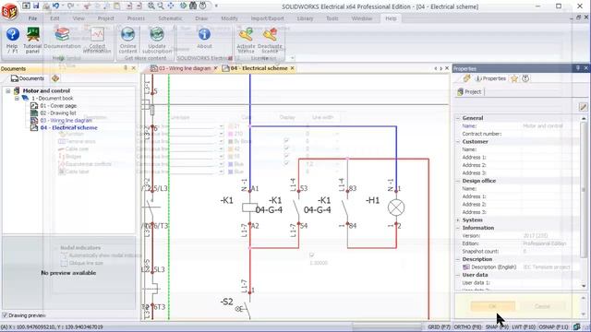
Task: Click the Project button in Properties panel
Action: (469, 92)
